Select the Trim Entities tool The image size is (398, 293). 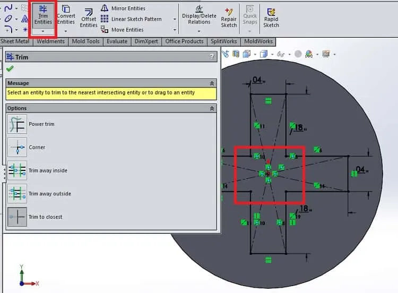point(43,15)
